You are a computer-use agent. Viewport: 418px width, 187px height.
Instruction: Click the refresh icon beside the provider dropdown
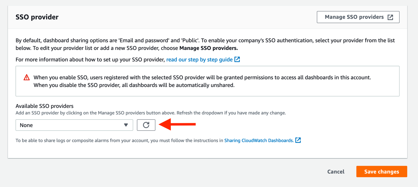coord(146,125)
